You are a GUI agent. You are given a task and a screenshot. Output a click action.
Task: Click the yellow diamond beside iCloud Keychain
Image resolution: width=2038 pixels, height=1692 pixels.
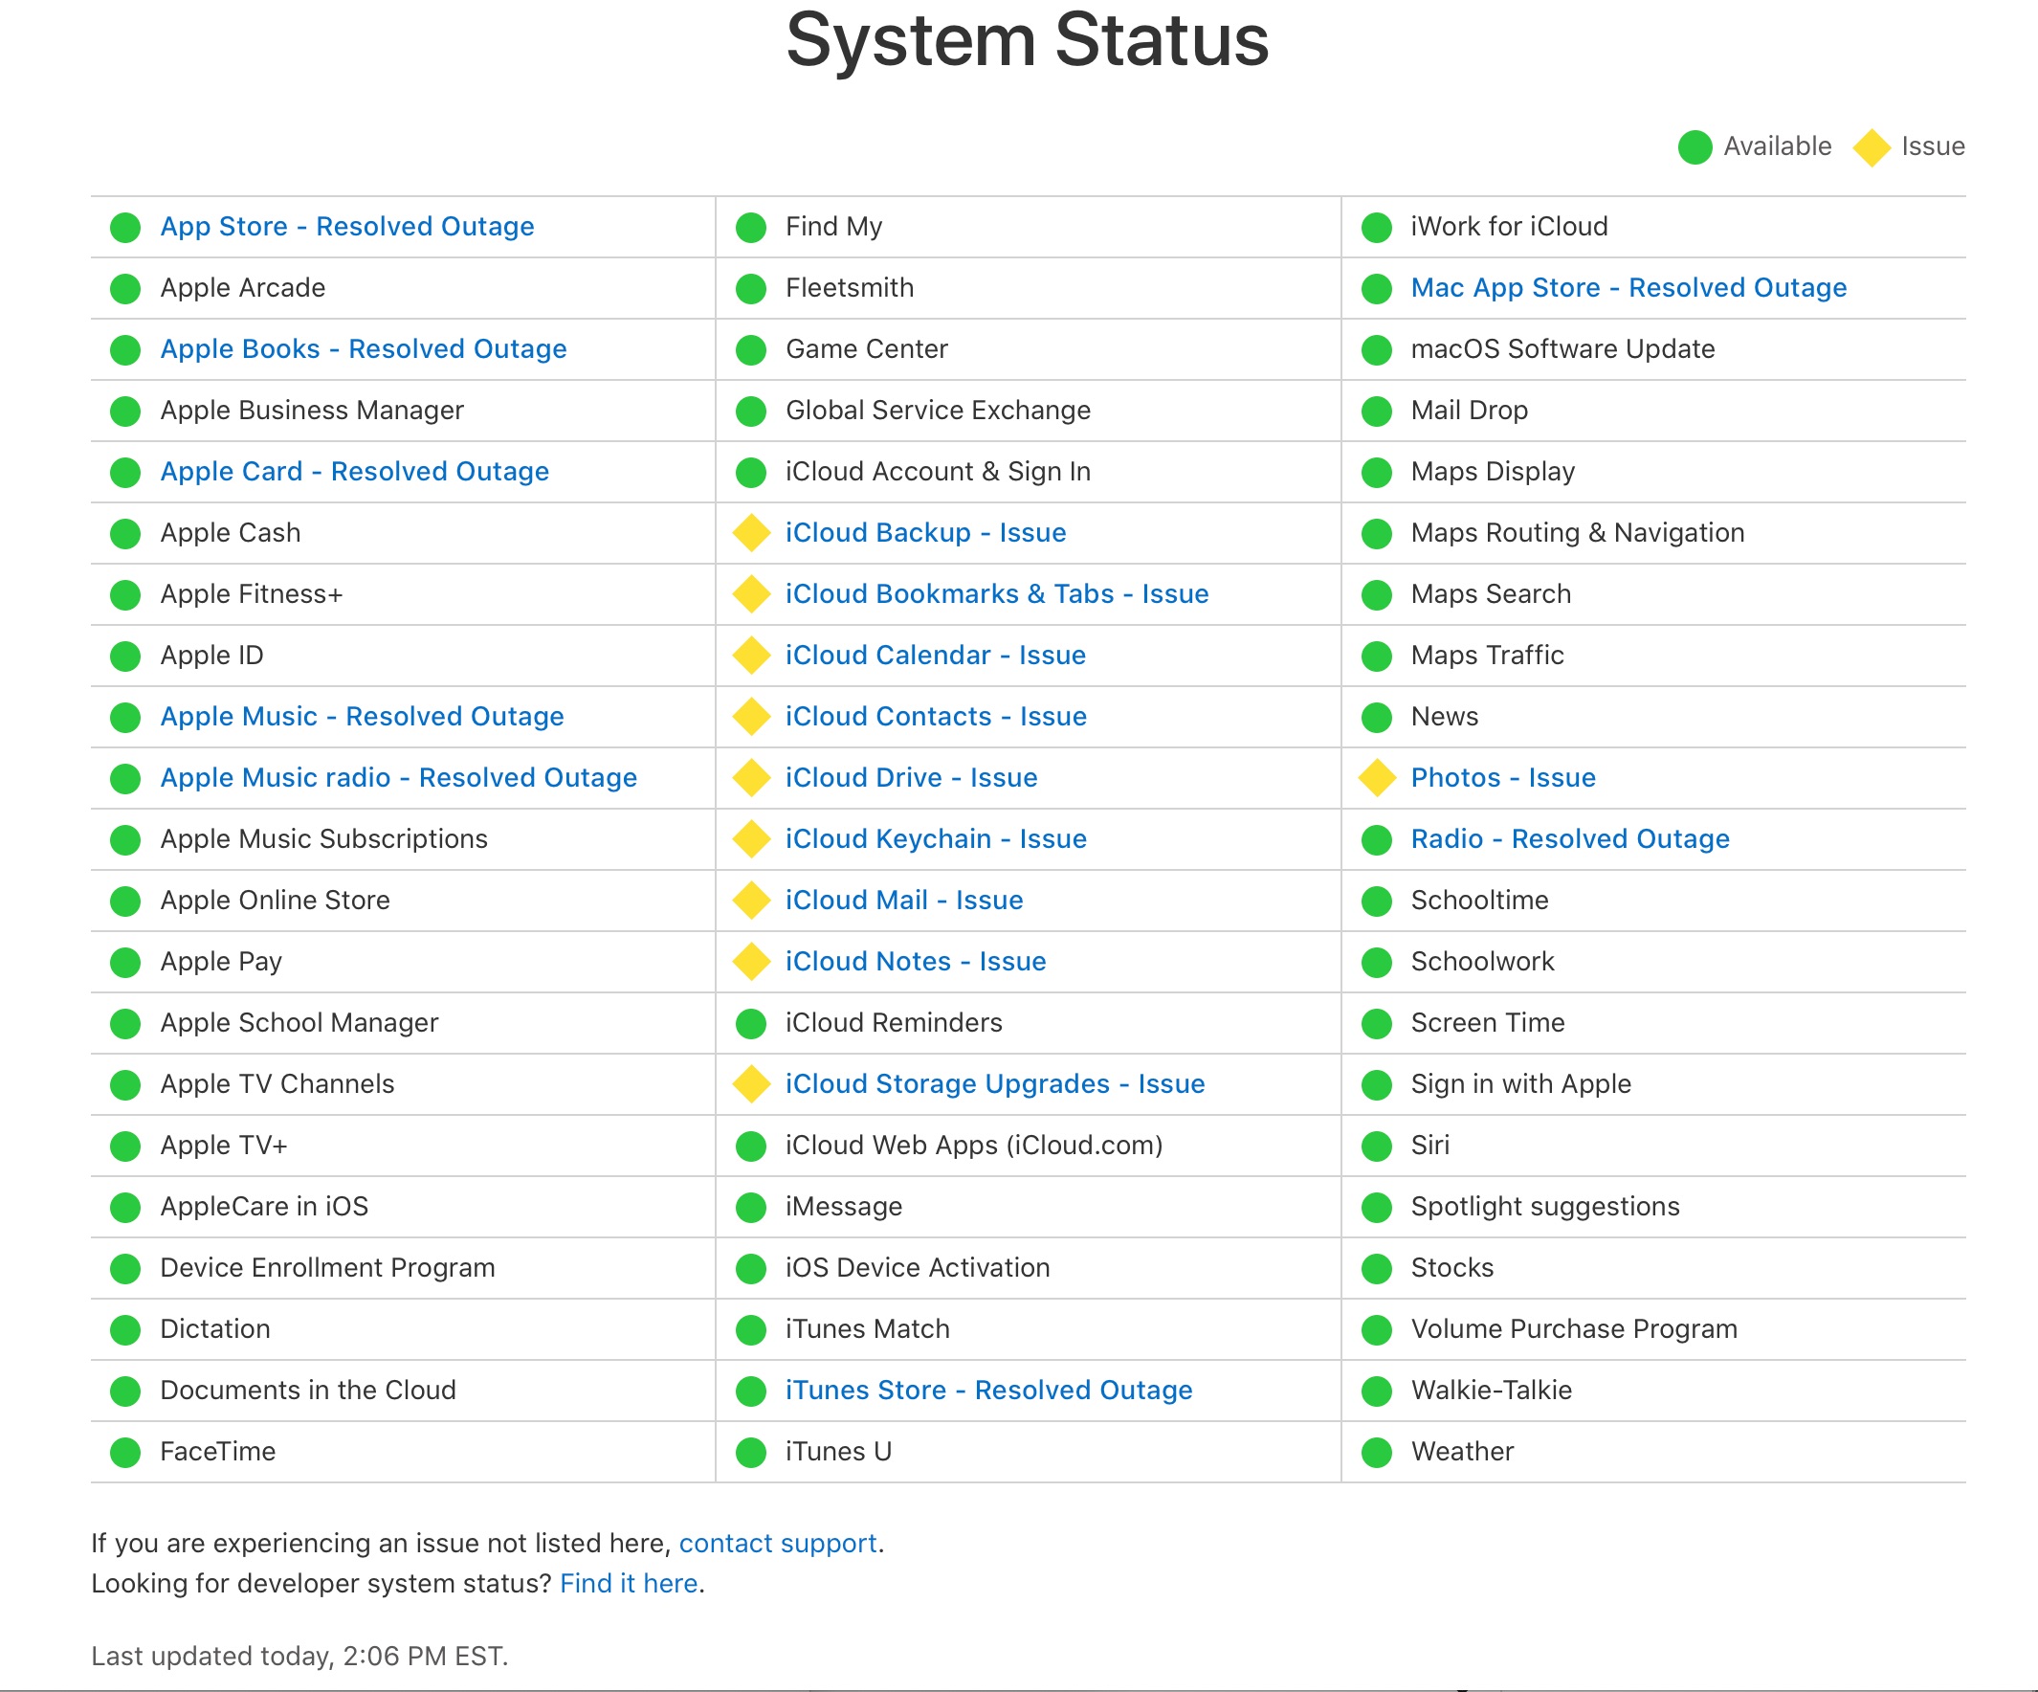pos(751,839)
